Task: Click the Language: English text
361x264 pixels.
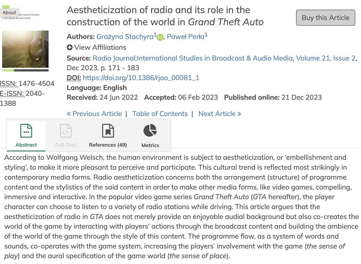Action: [97, 88]
